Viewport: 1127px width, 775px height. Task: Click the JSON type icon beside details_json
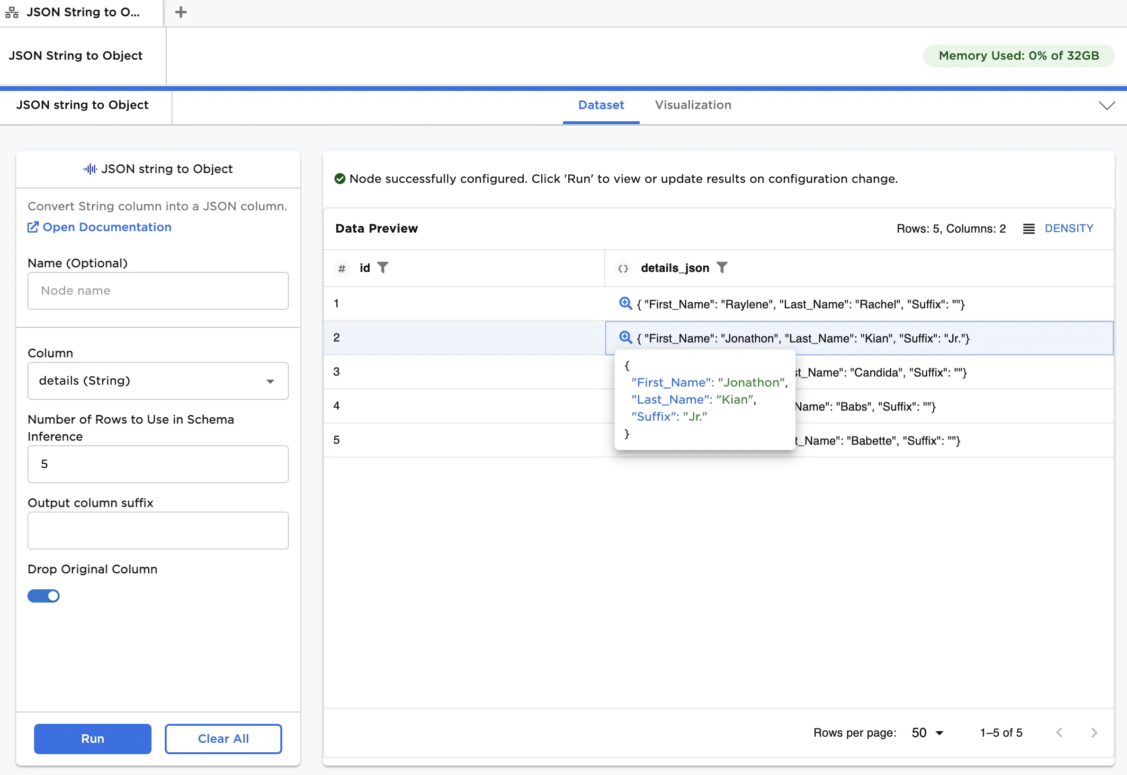coord(623,268)
